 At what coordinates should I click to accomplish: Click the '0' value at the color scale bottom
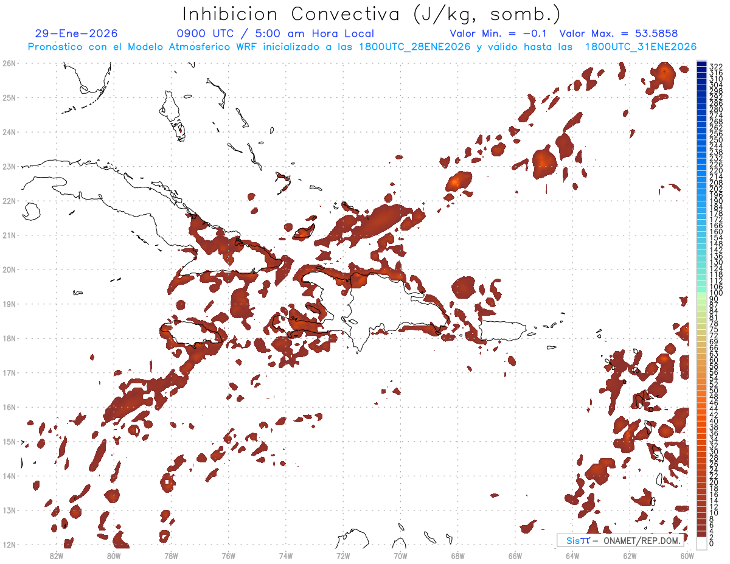[x=712, y=543]
